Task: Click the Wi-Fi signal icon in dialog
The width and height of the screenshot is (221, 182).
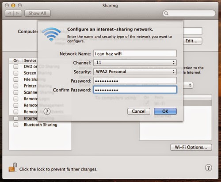Action: pyautogui.click(x=51, y=34)
